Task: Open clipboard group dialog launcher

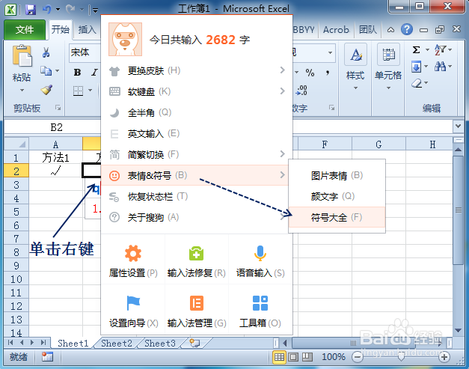Action: 58,108
